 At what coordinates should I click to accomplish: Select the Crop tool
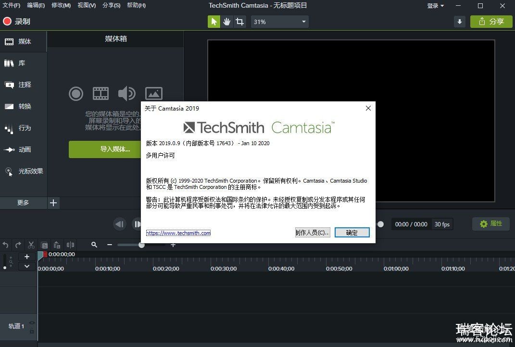pyautogui.click(x=240, y=22)
